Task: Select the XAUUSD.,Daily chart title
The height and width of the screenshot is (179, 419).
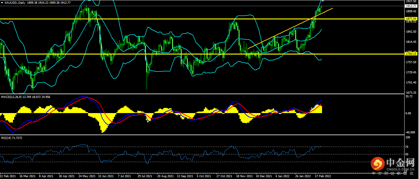Action: coord(15,2)
